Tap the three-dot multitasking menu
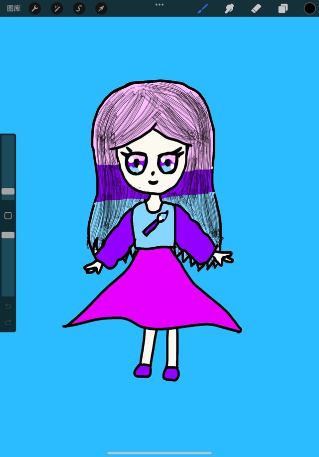Image resolution: width=319 pixels, height=457 pixels. pyautogui.click(x=159, y=4)
